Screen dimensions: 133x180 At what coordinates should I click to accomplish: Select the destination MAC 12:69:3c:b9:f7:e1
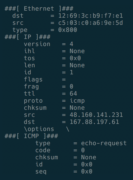[x=90, y=16]
